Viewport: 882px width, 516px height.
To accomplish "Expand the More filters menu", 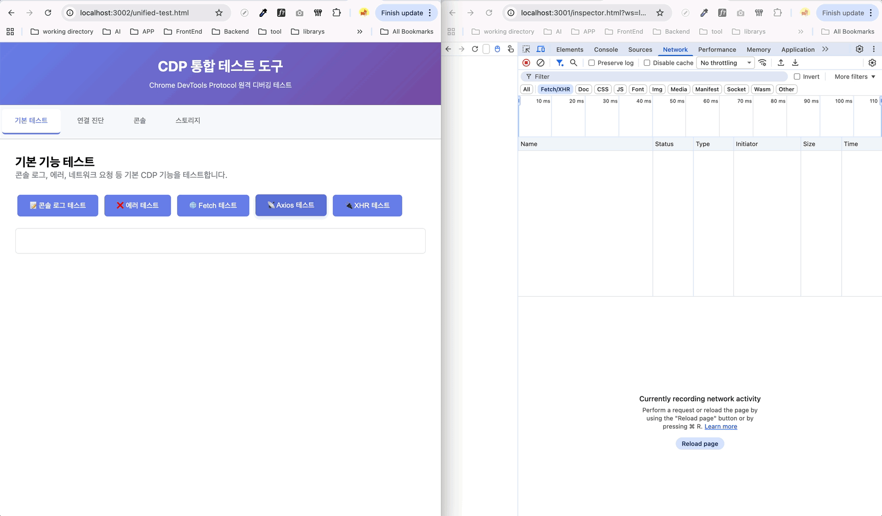I will click(854, 76).
